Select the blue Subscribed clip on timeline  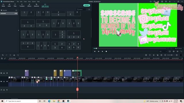pyautogui.click(x=68, y=73)
